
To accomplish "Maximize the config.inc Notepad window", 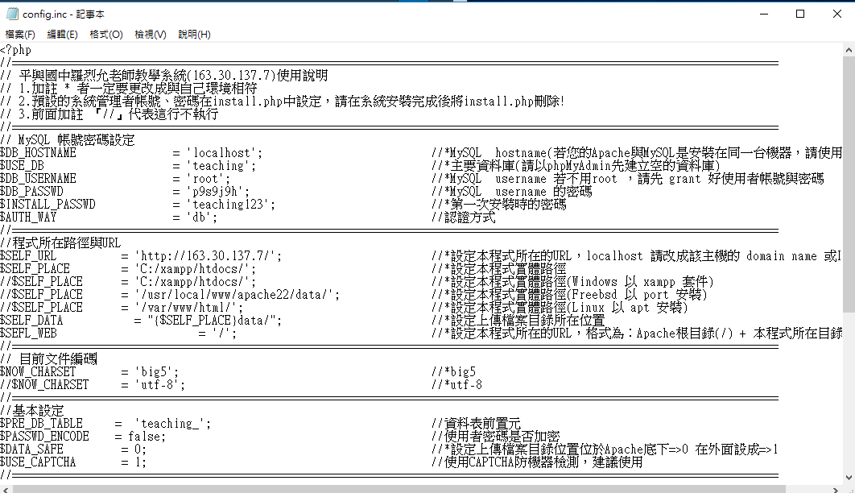I will point(800,14).
